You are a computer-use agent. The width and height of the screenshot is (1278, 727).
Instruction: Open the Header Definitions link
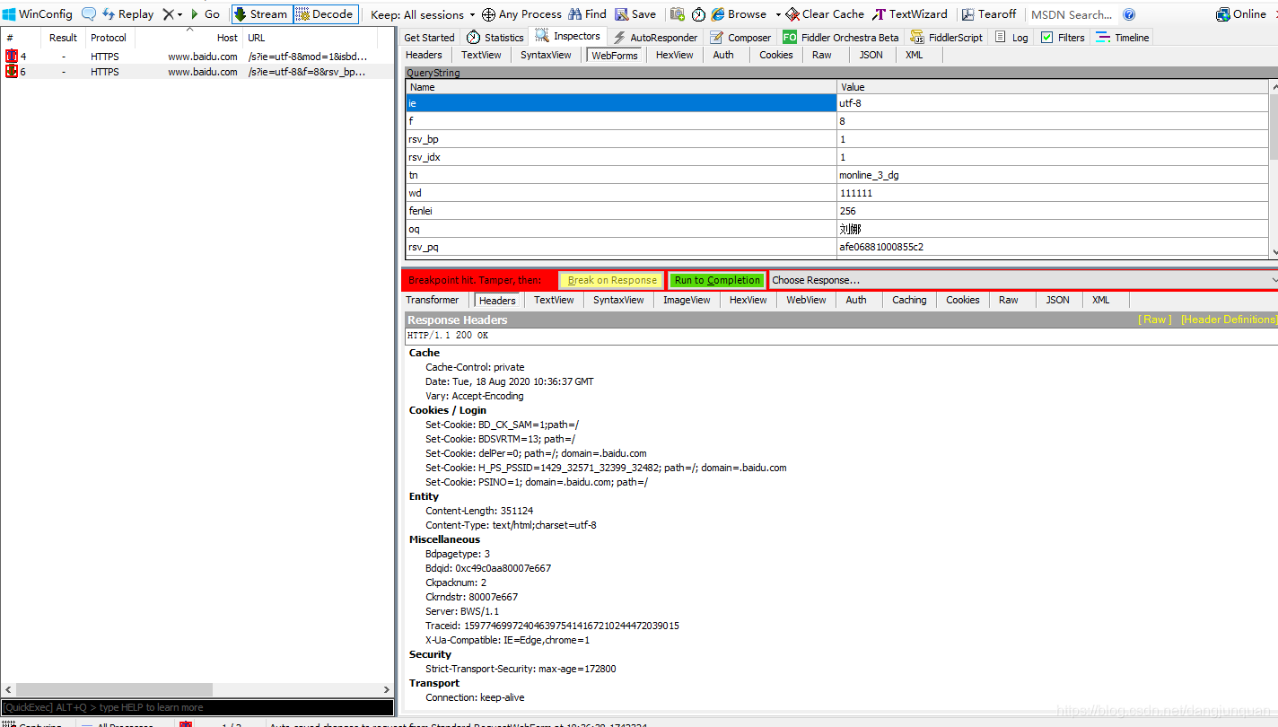pos(1228,320)
